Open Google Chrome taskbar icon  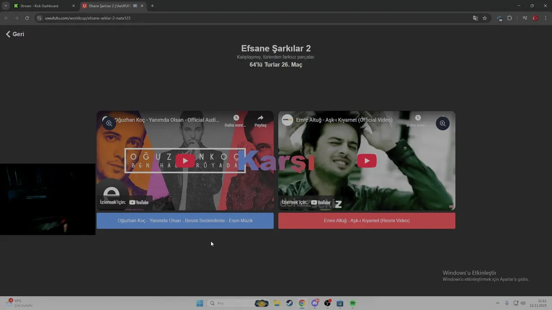tap(302, 303)
